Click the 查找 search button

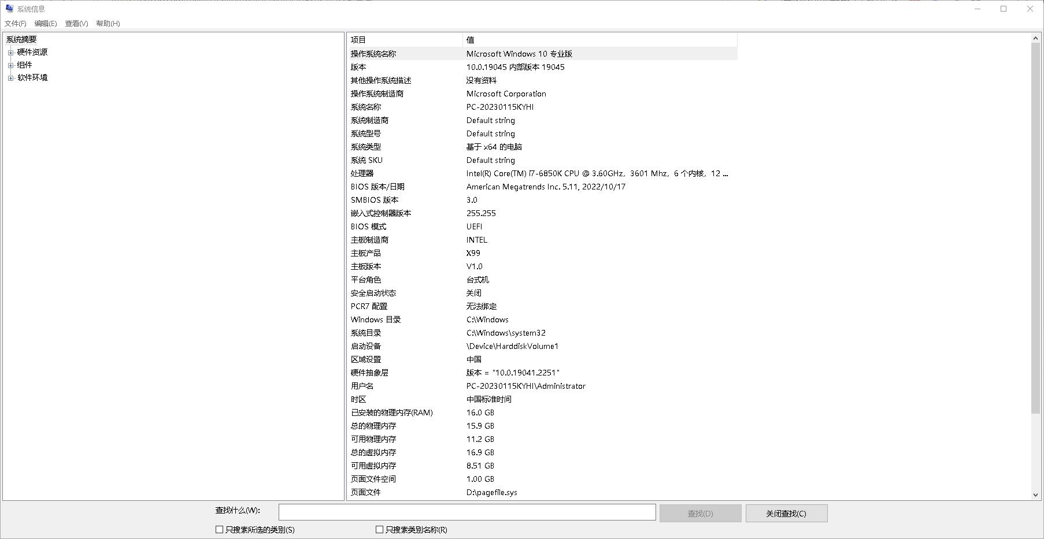700,512
